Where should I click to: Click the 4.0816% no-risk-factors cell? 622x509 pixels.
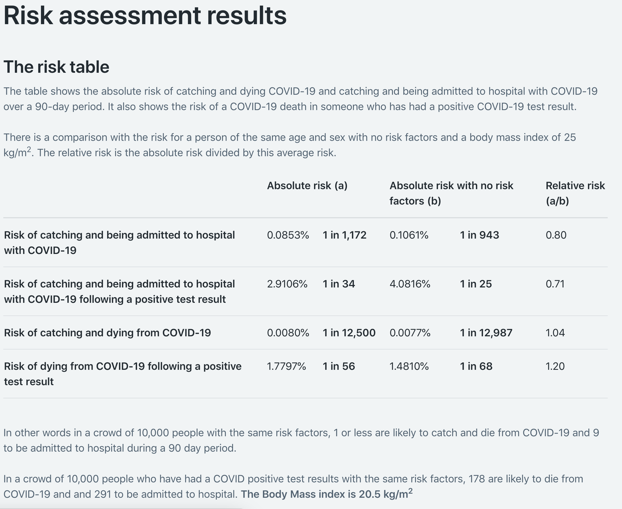coord(410,284)
